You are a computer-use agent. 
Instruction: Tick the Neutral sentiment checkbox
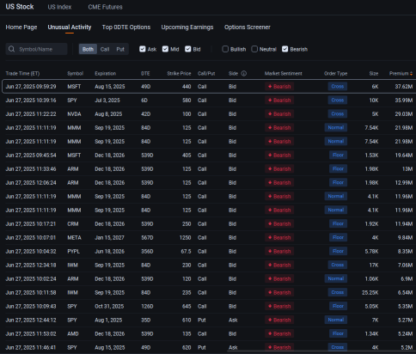pos(254,49)
